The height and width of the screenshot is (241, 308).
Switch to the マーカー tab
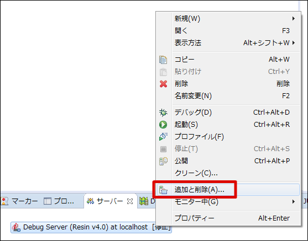pos(20,201)
